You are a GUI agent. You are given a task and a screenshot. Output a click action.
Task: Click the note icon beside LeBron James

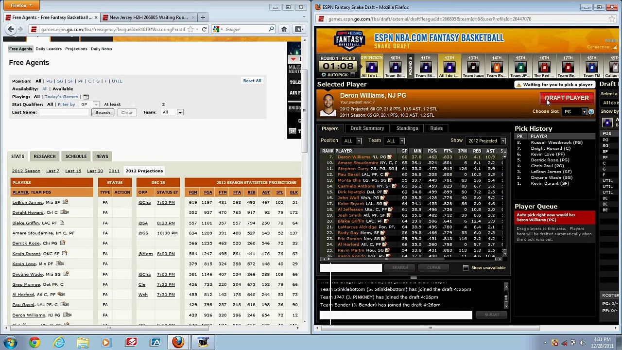pos(65,202)
